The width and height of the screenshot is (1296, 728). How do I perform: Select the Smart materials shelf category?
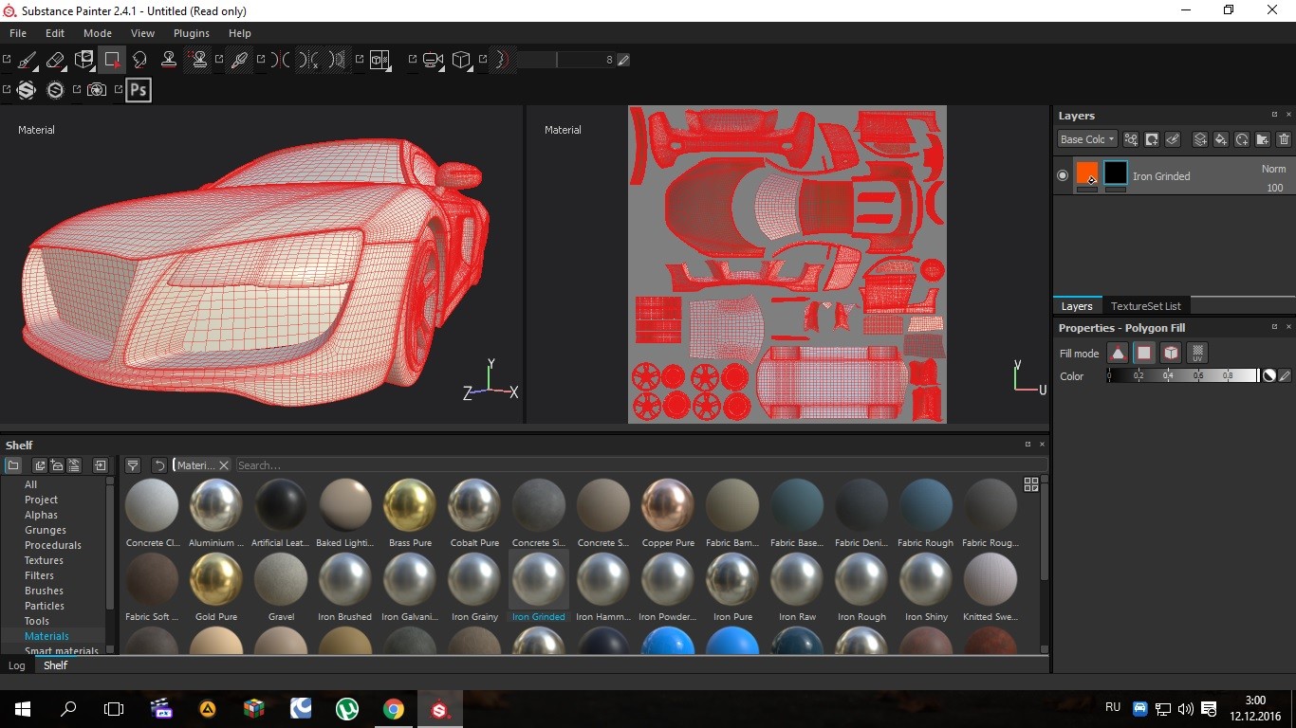62,651
